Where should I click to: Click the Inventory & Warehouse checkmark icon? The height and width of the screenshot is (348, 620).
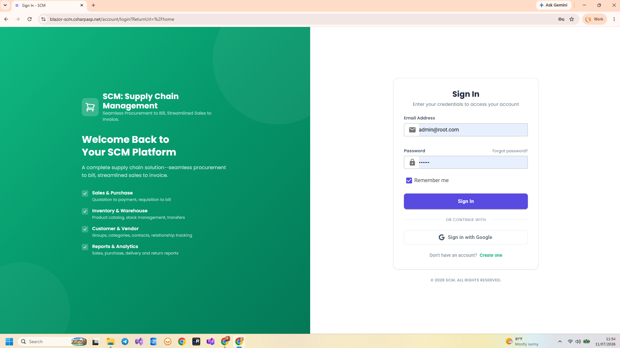[x=85, y=211]
